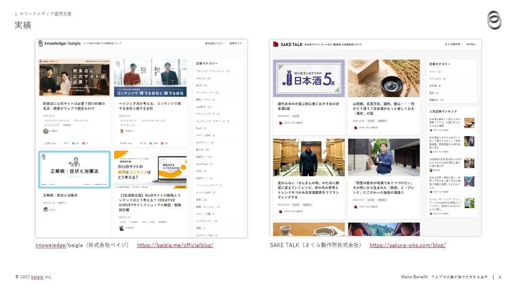Click コピー・文章 tag on 2023.01.25 article
The image size is (517, 289).
[x=148, y=222]
